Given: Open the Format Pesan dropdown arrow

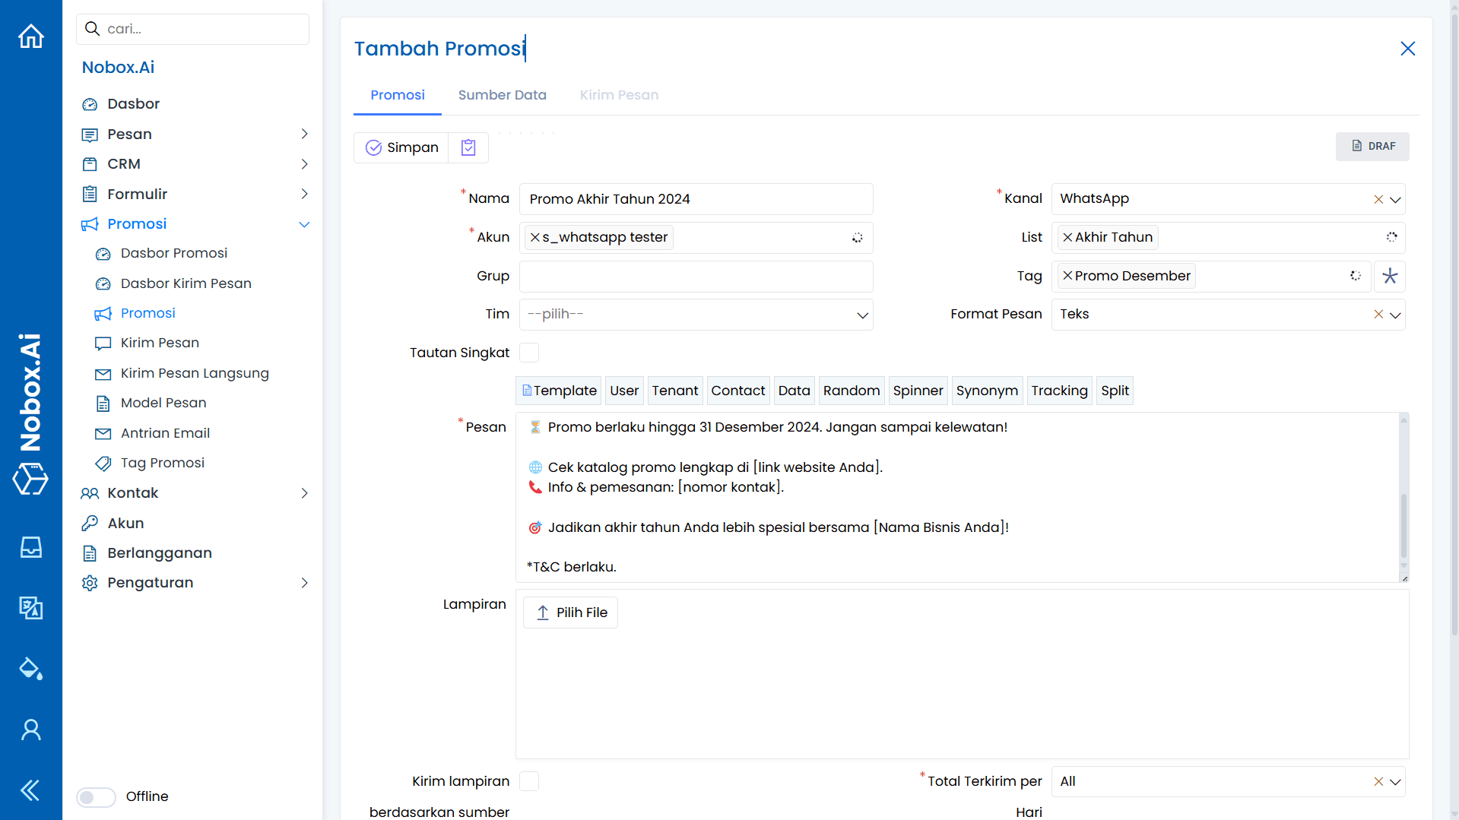Looking at the screenshot, I should pyautogui.click(x=1395, y=315).
